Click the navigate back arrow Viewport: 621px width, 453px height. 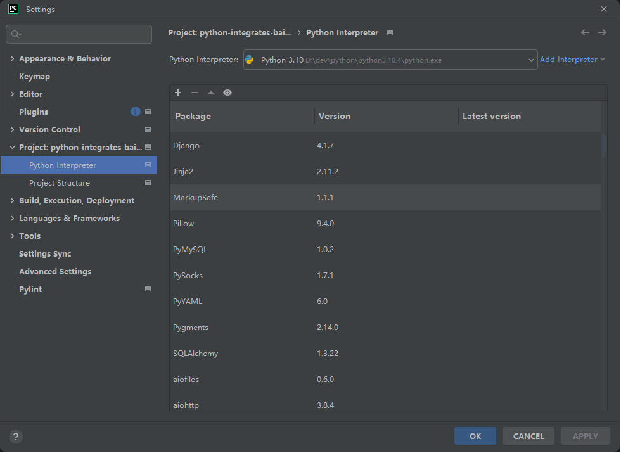(585, 32)
